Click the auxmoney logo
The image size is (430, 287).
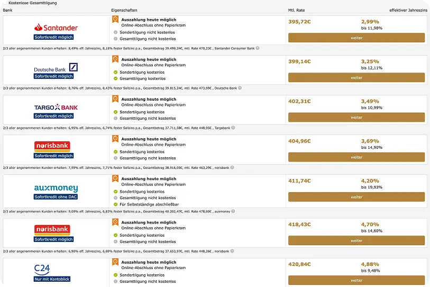coord(56,188)
